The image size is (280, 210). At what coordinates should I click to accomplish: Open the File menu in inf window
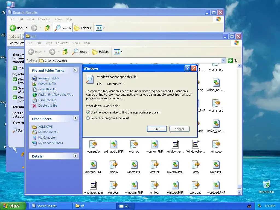click(30, 43)
